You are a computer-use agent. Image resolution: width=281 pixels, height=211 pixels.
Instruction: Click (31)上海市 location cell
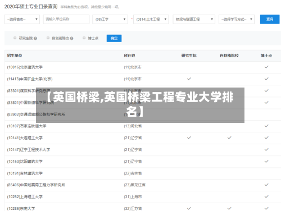133,197
